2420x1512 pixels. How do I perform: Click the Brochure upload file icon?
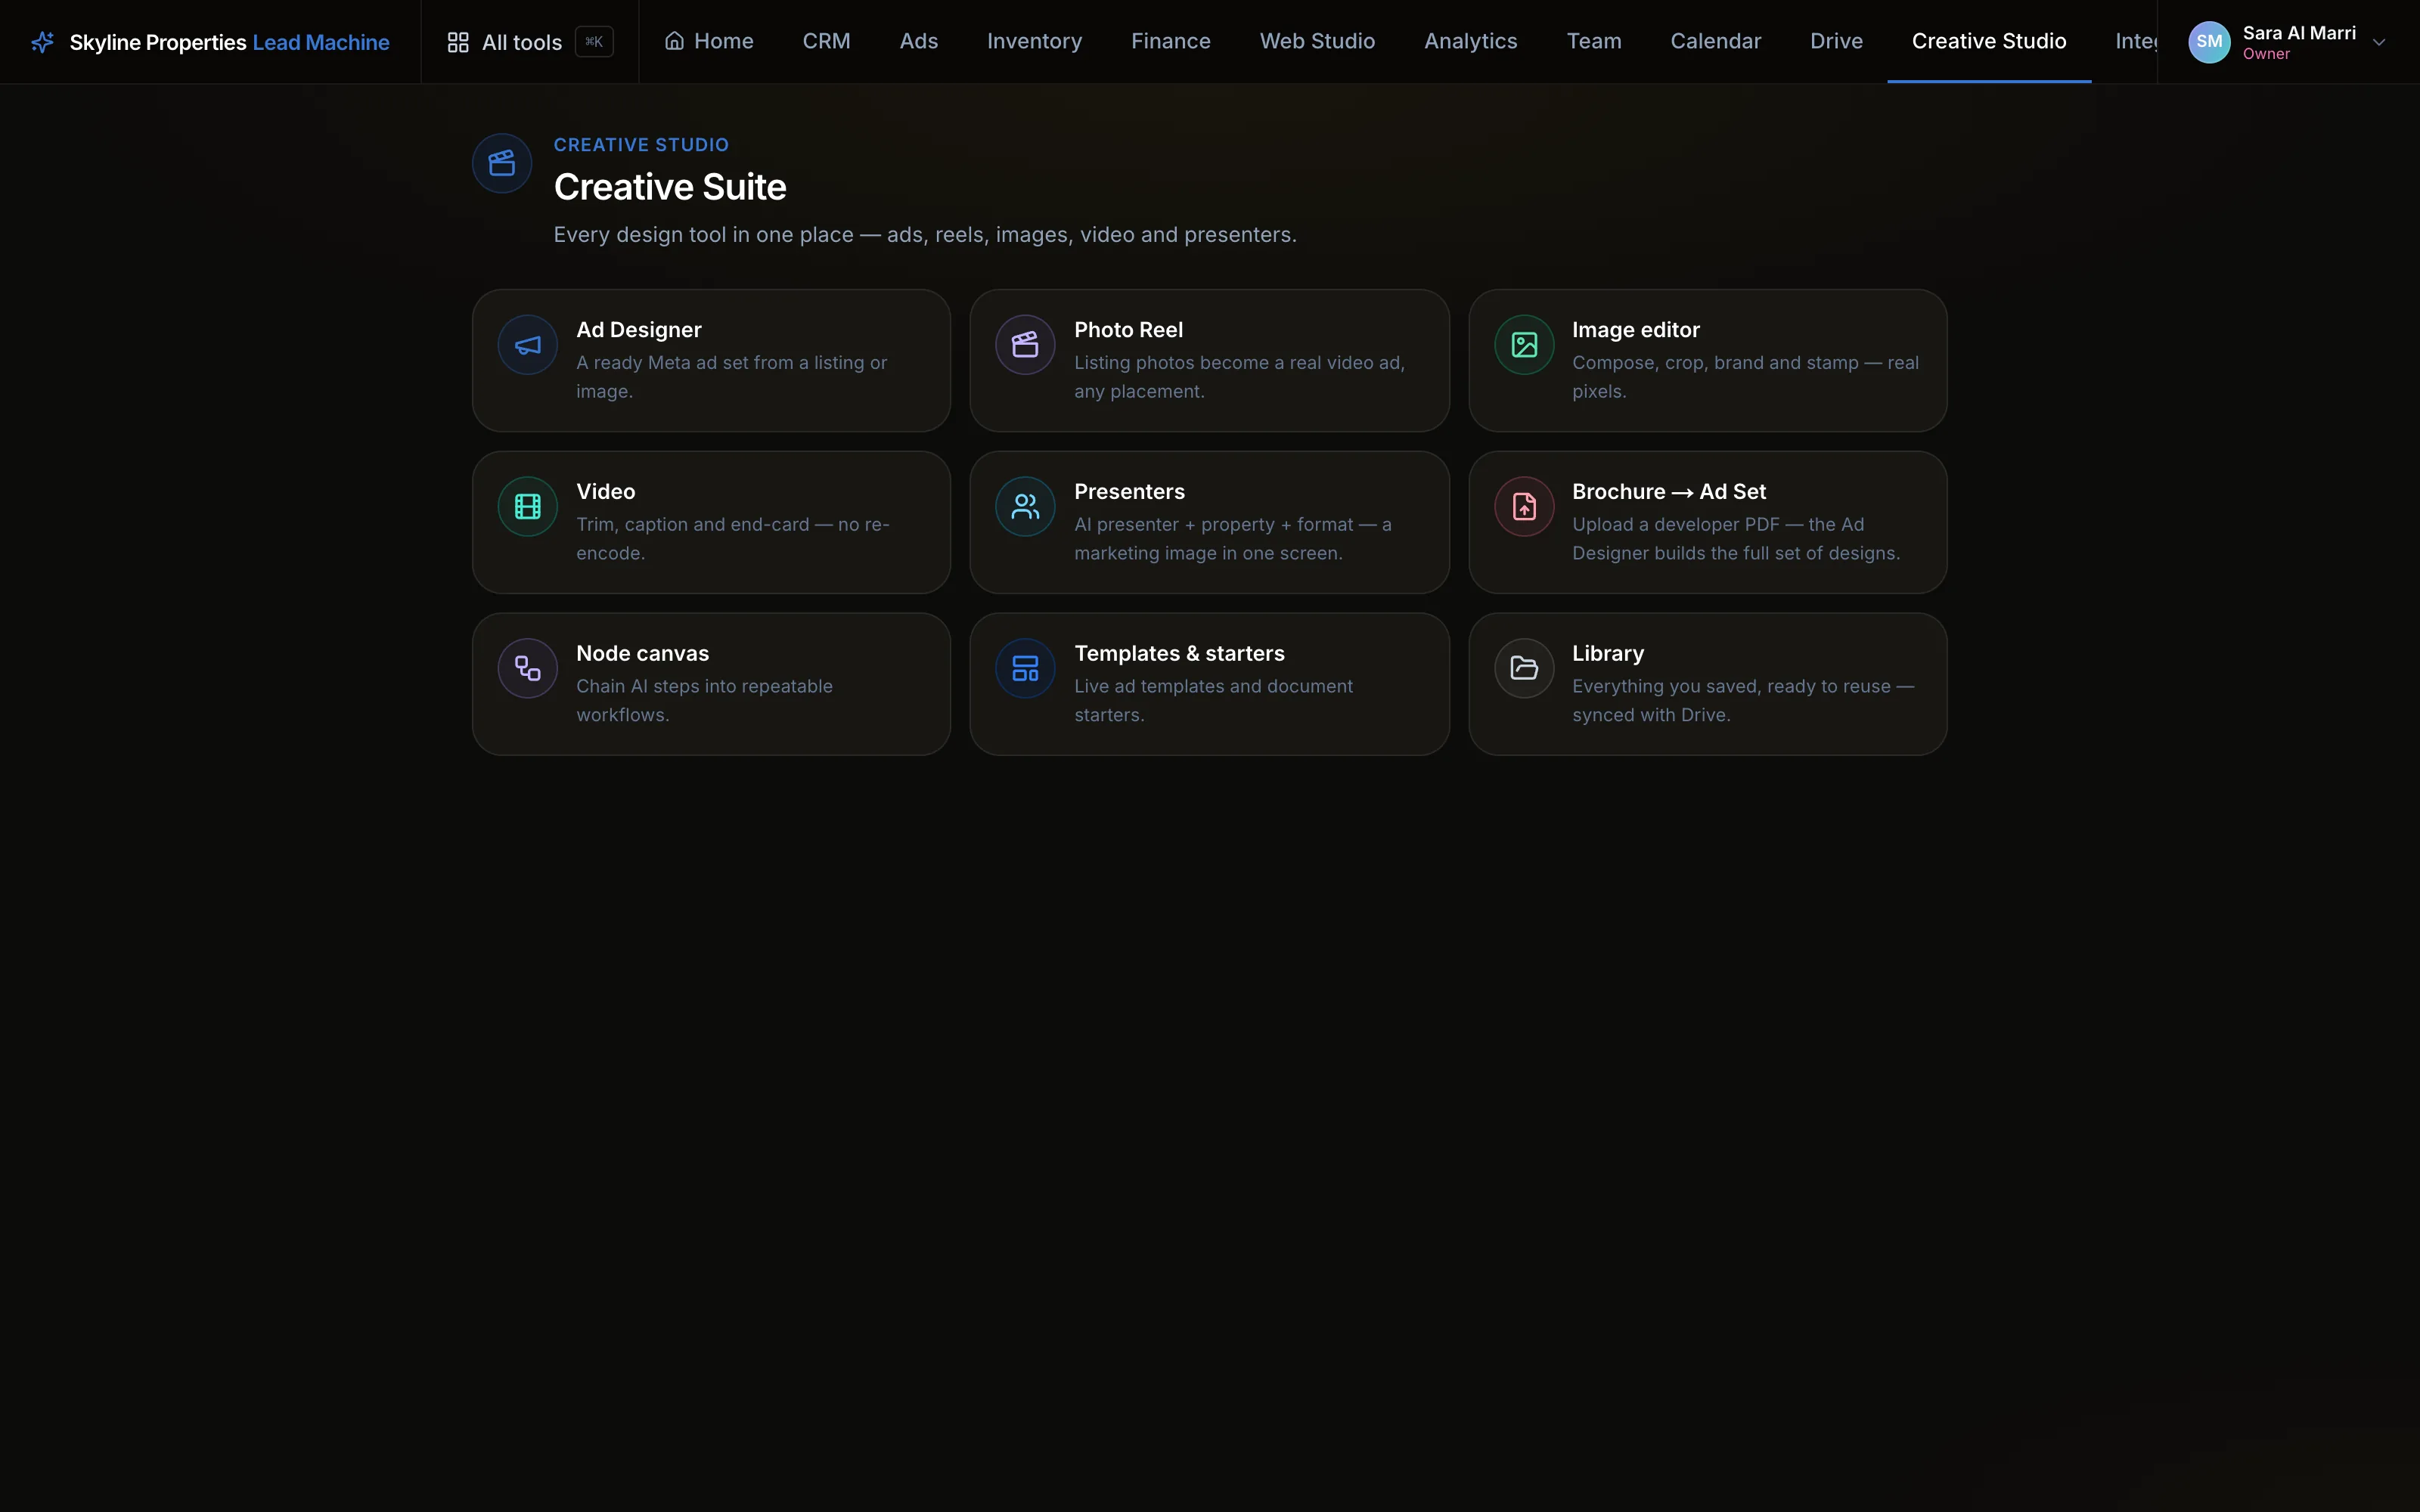point(1524,507)
